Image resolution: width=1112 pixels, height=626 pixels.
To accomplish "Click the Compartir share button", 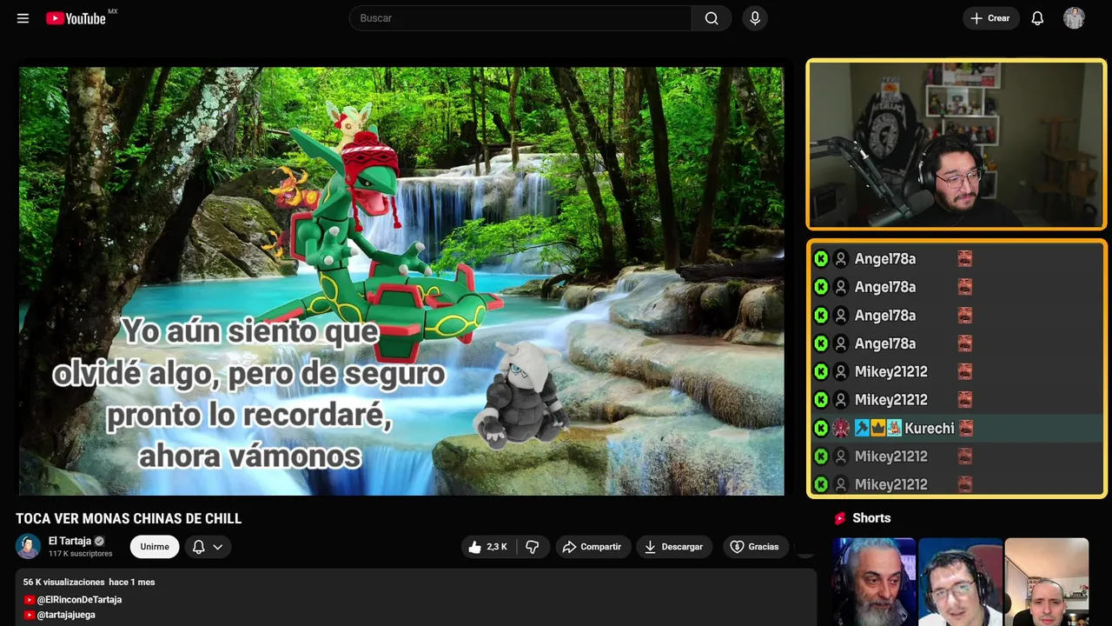I will (592, 547).
